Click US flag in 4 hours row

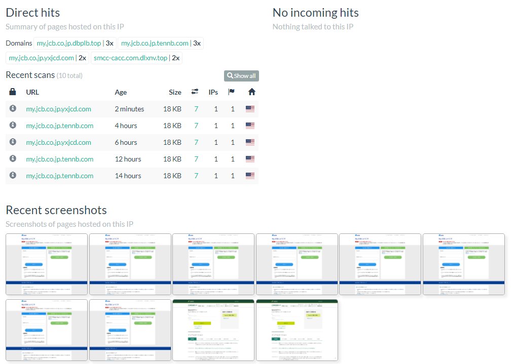coord(250,126)
